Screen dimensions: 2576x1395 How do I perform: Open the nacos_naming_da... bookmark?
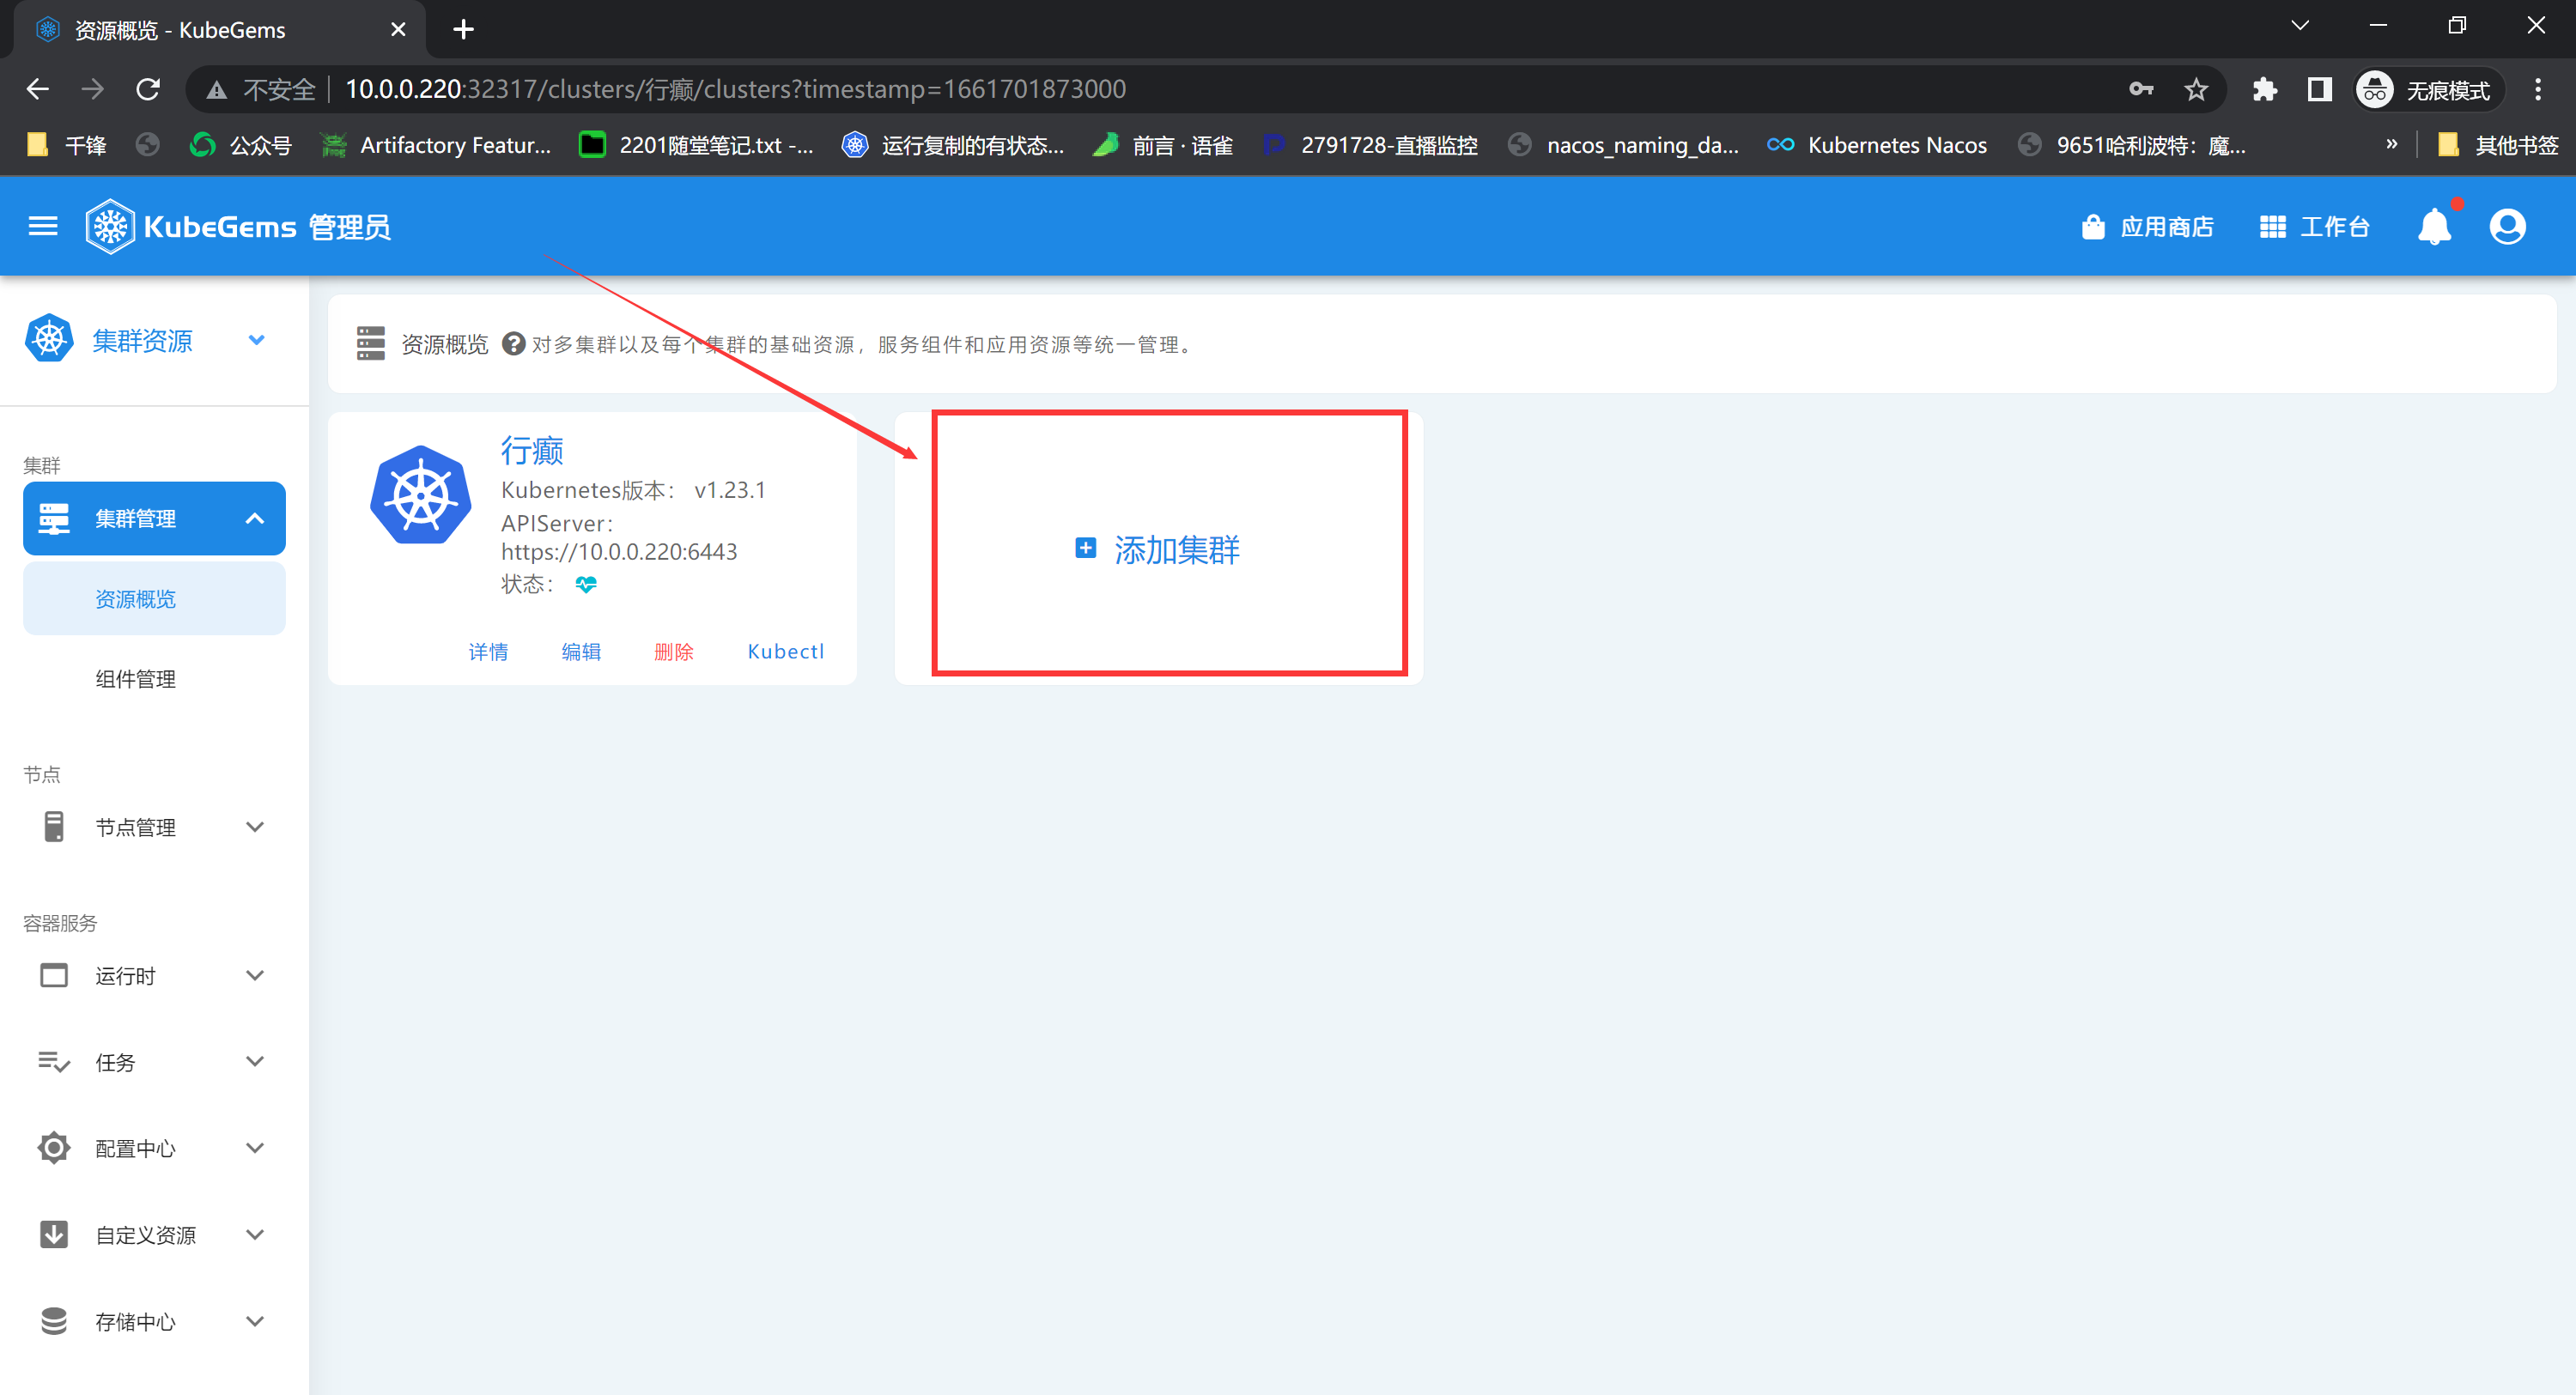click(x=1623, y=146)
